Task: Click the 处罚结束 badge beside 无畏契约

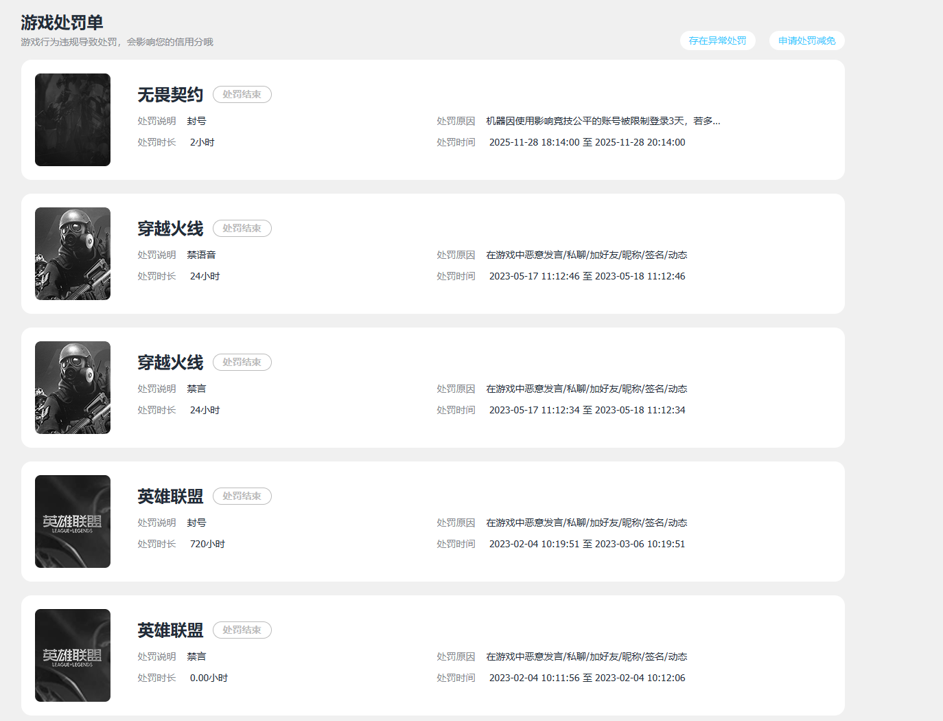Action: tap(242, 95)
